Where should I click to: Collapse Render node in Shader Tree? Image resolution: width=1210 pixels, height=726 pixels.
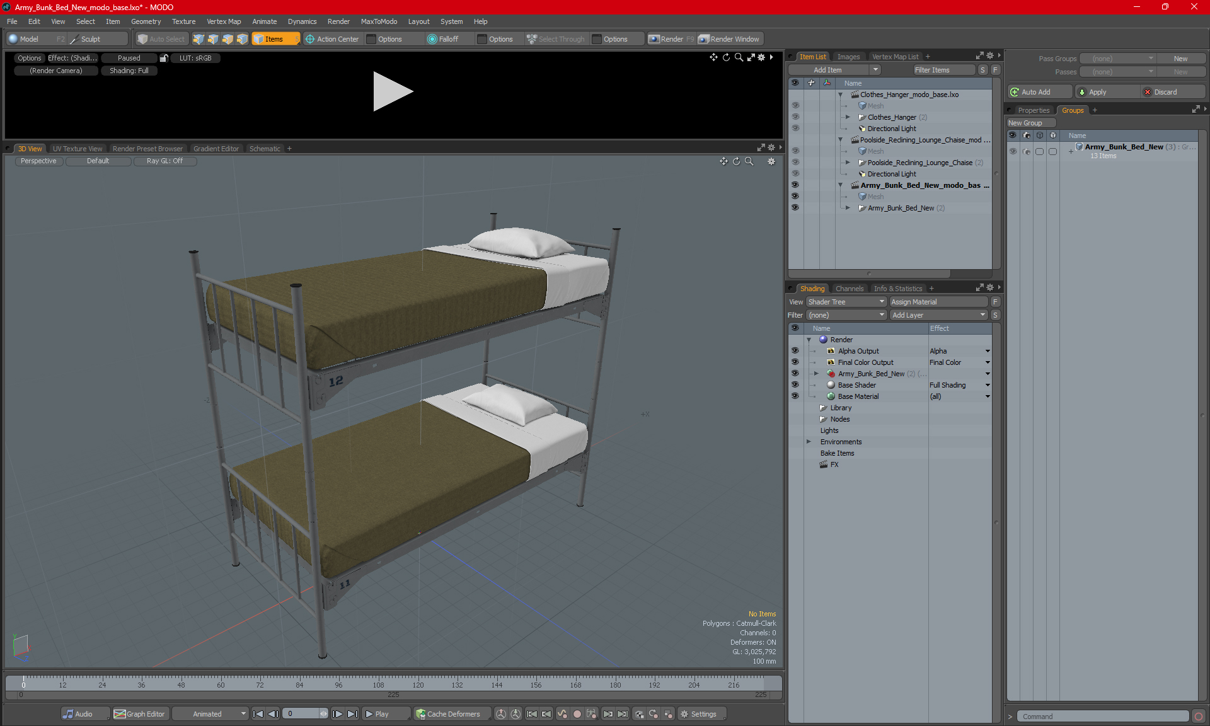[809, 340]
